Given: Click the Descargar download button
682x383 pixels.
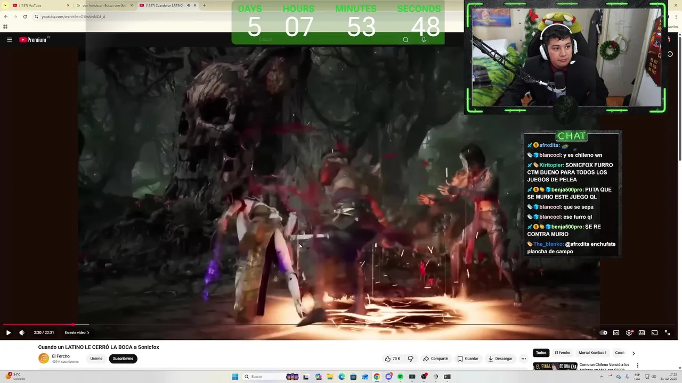Looking at the screenshot, I should click(500, 359).
